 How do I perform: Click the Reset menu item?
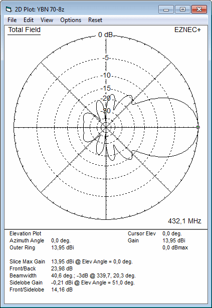95,20
